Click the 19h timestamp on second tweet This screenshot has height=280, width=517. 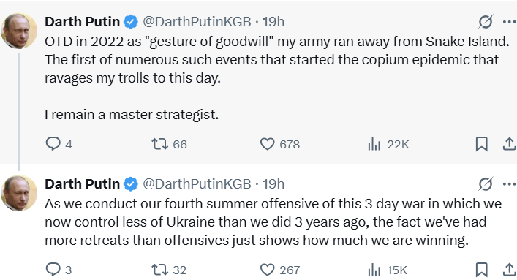[x=273, y=184]
